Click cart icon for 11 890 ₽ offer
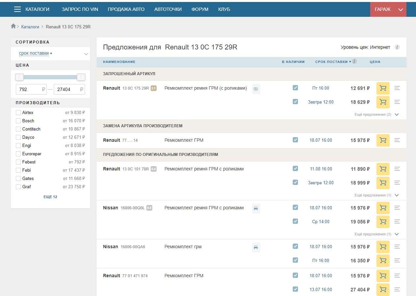 coord(383,169)
